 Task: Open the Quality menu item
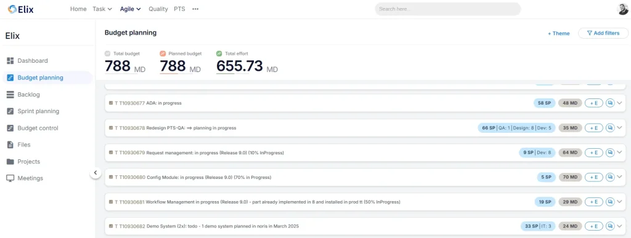coord(158,9)
